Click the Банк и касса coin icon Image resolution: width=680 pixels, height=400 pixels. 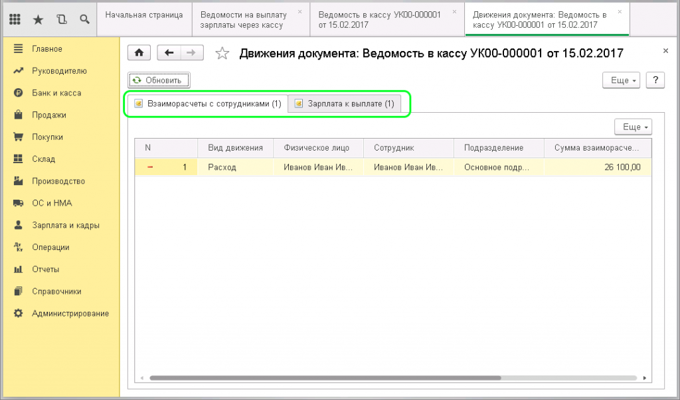point(18,93)
